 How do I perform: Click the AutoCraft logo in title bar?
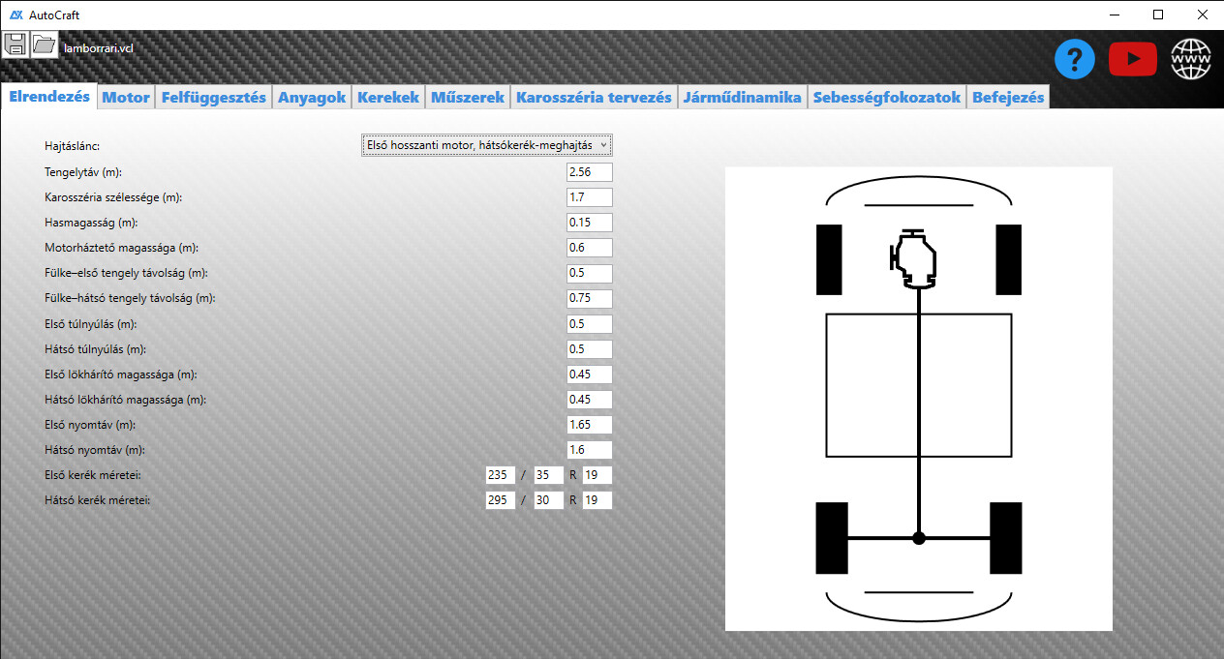point(16,15)
